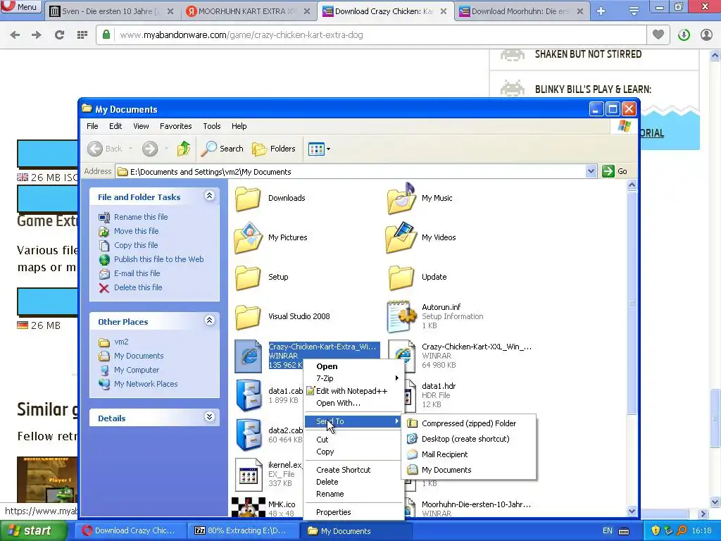Click Publish this file to the Web
Viewport: 721px width, 541px height.
pyautogui.click(x=158, y=259)
